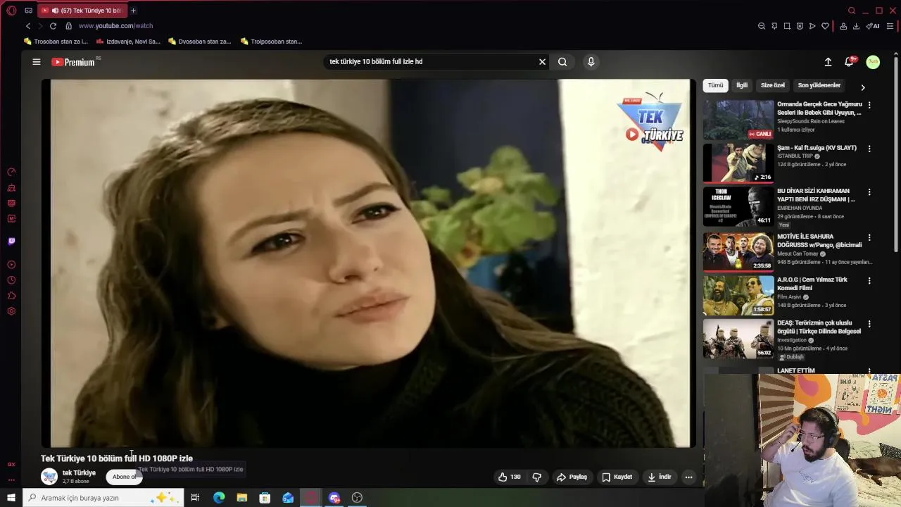Open the Trosoban stan za bookmark

point(56,42)
